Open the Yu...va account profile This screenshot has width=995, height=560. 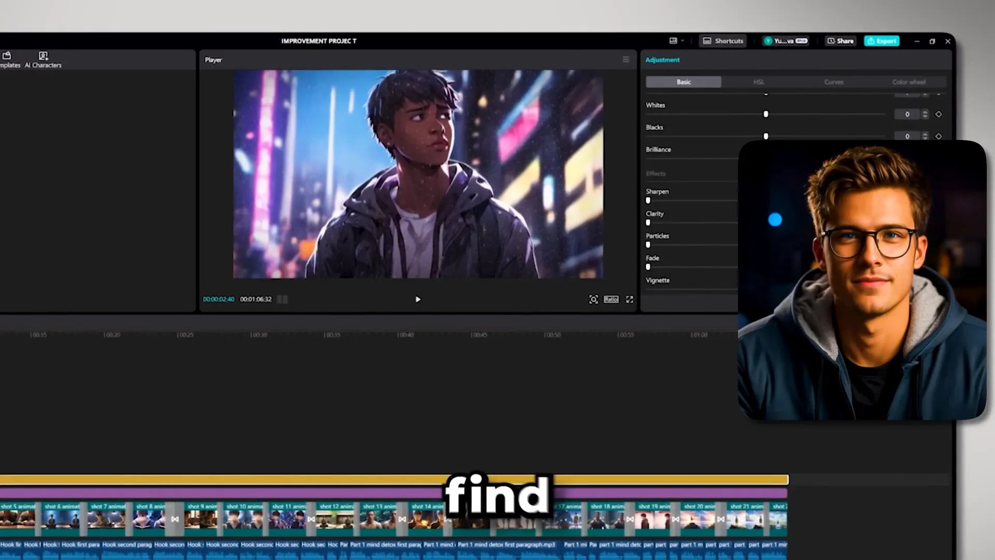coord(785,41)
